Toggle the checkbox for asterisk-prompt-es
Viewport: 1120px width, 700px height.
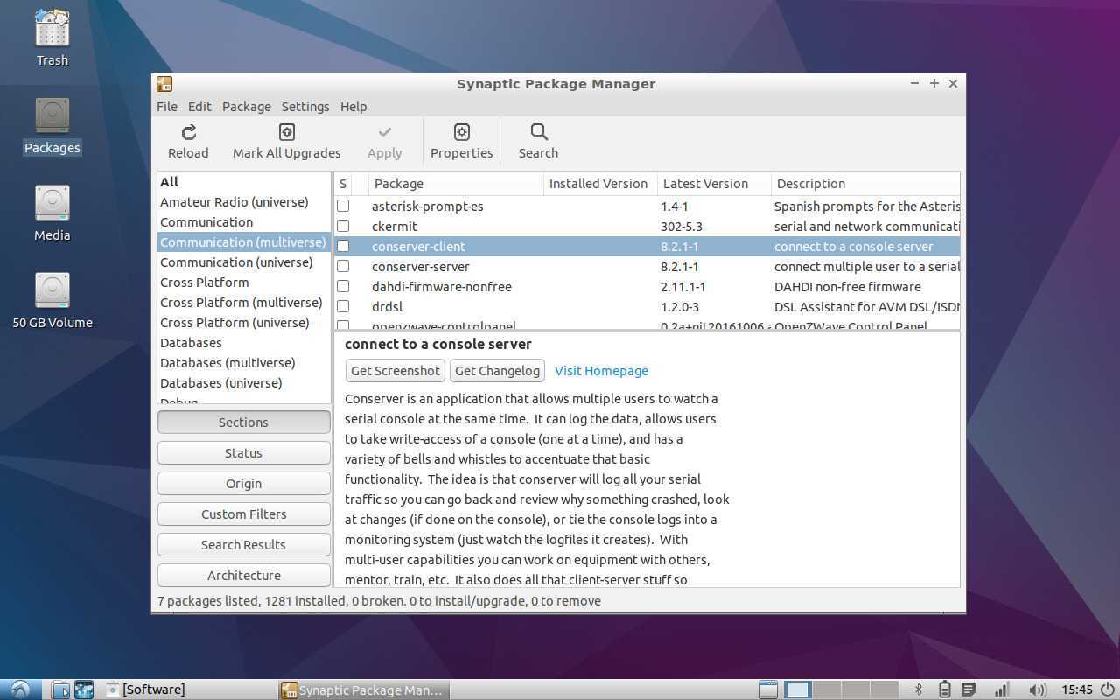pos(343,206)
